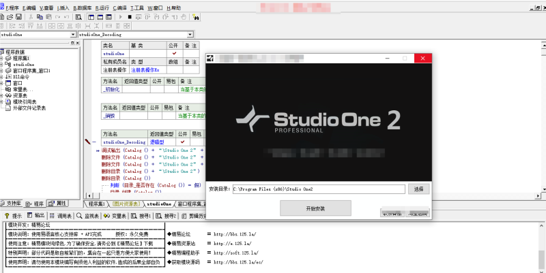This screenshot has height=273, width=546.
Task: Open the studioOne class dropdown
Action: pyautogui.click(x=73, y=35)
